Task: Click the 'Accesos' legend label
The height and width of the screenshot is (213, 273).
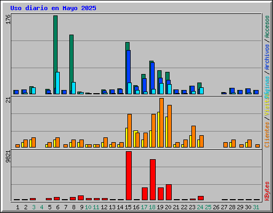Action: coord(267,27)
